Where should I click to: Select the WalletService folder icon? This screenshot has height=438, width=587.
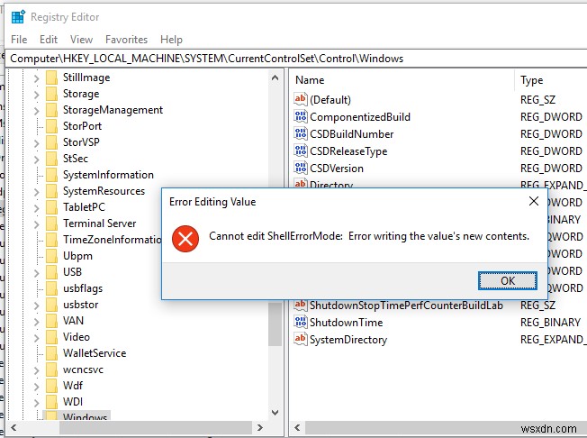51,353
